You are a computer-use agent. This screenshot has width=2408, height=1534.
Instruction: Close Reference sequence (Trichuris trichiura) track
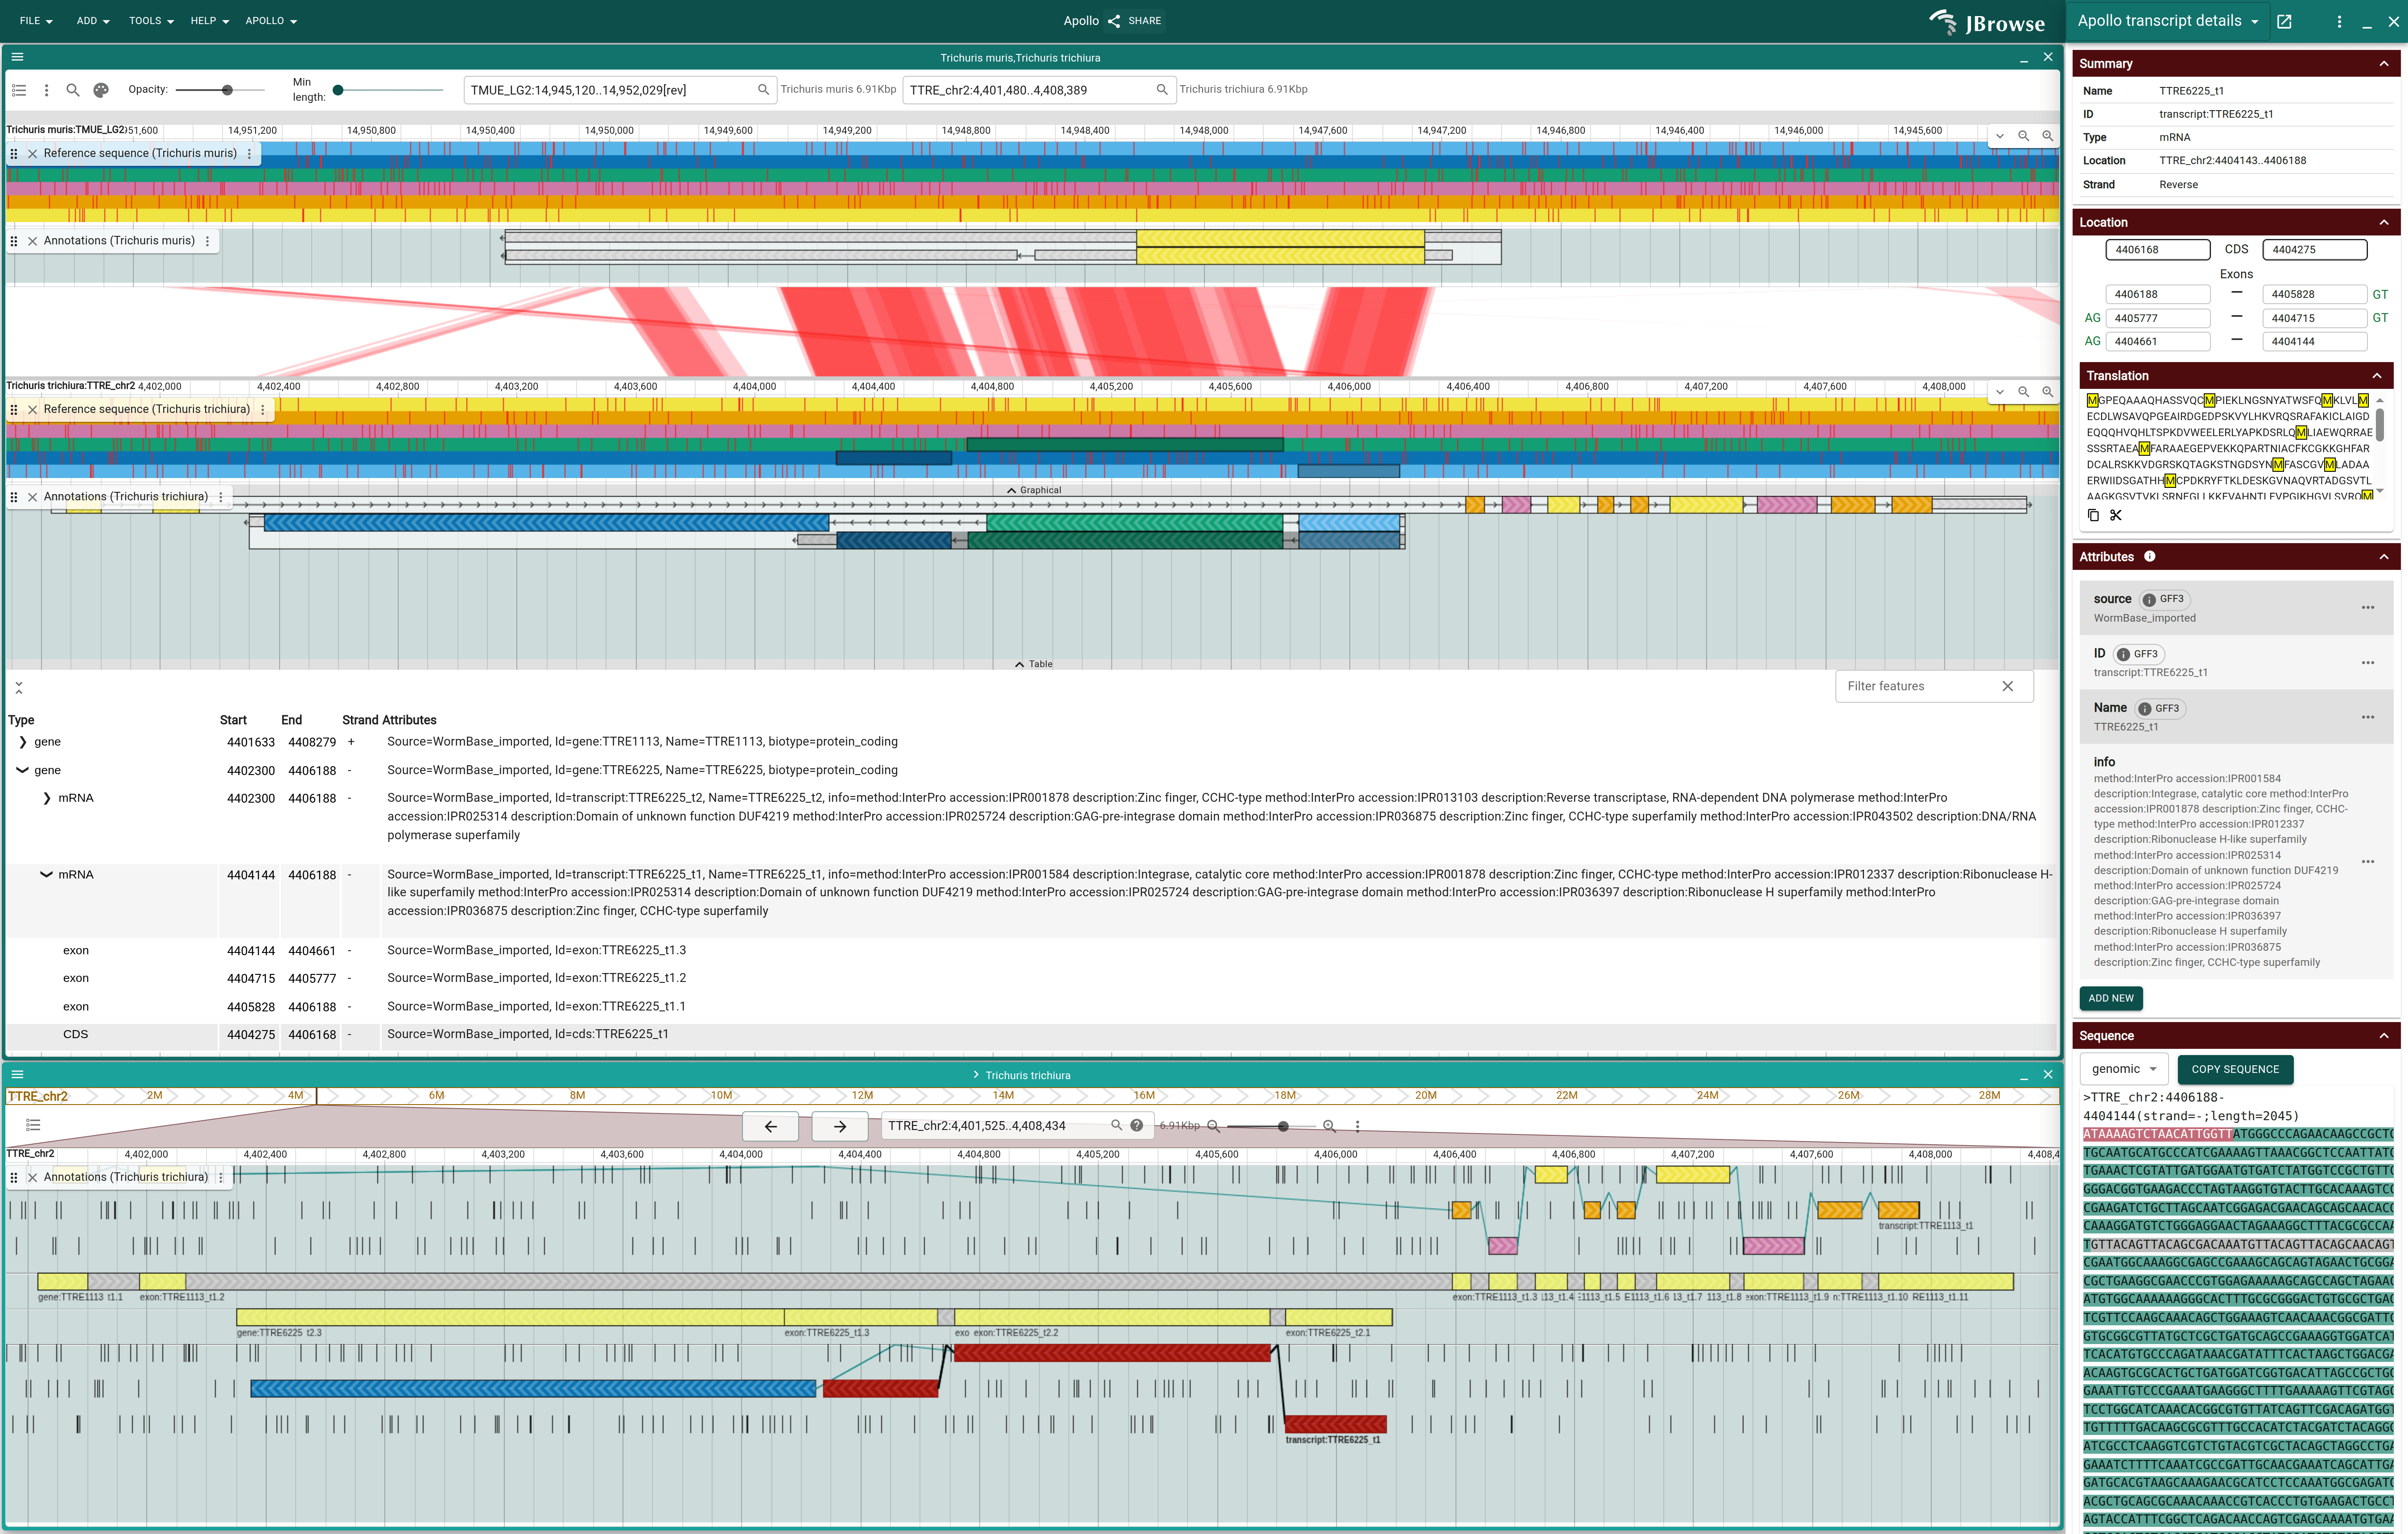(33, 410)
